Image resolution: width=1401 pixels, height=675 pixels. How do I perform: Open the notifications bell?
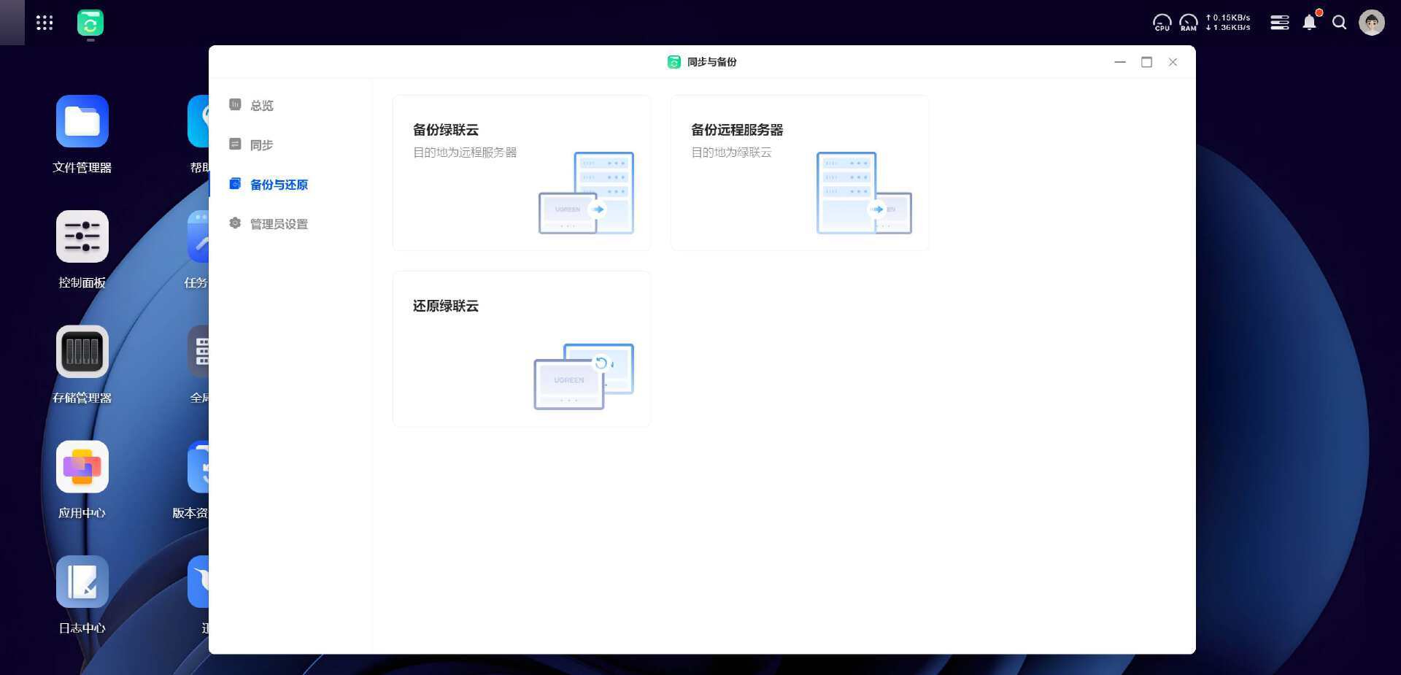1310,23
